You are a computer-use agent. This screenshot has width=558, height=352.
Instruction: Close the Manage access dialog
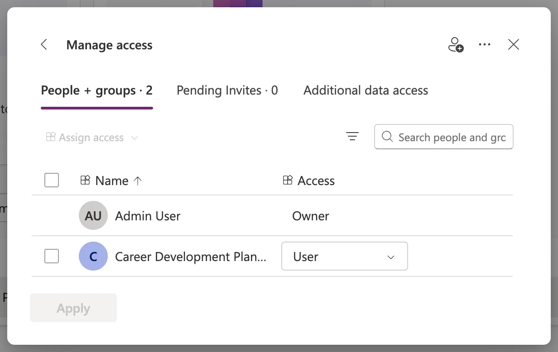(514, 44)
